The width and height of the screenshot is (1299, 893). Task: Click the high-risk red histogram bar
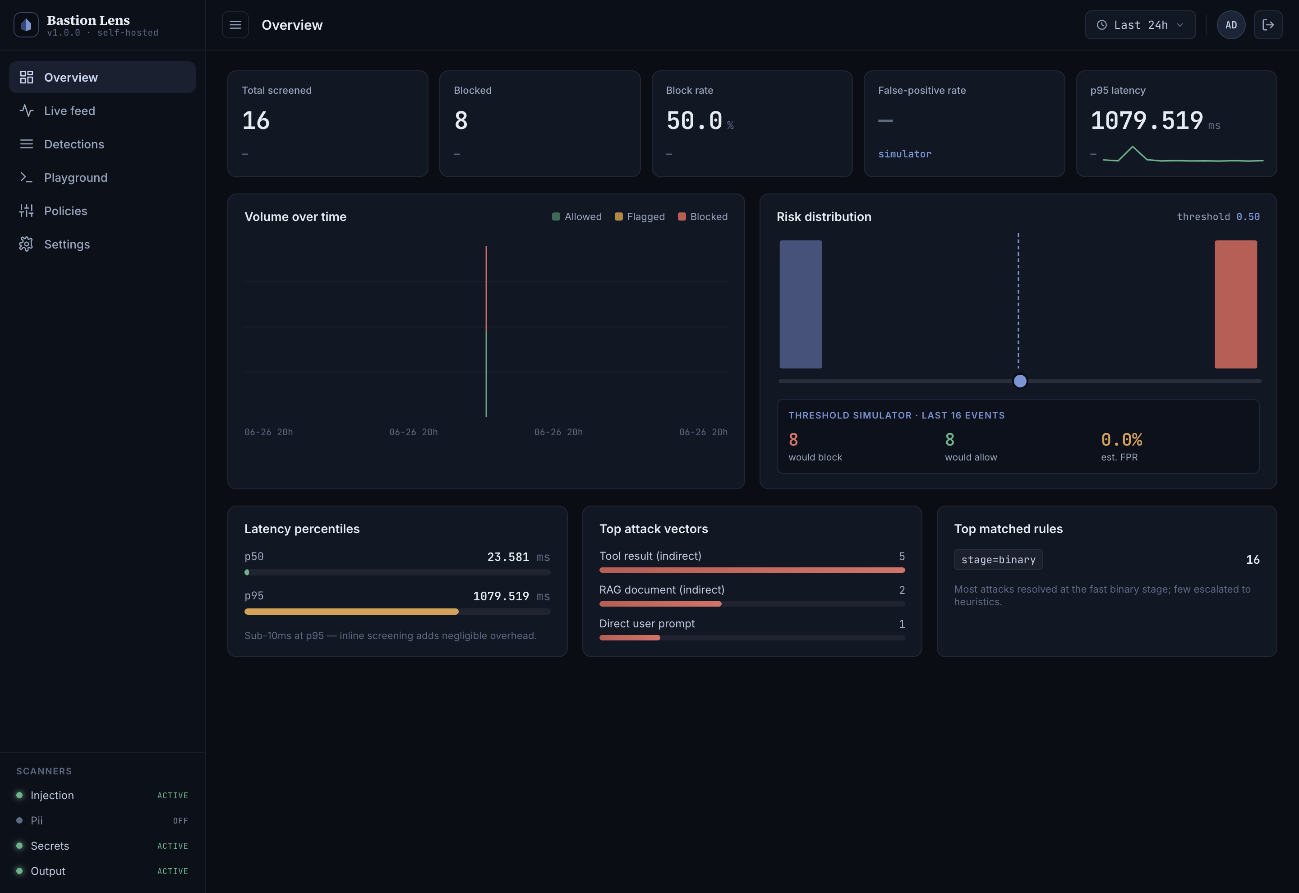click(x=1236, y=304)
